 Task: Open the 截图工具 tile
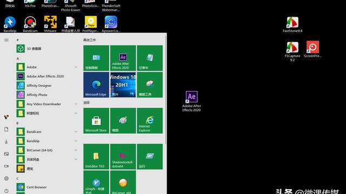[150, 85]
